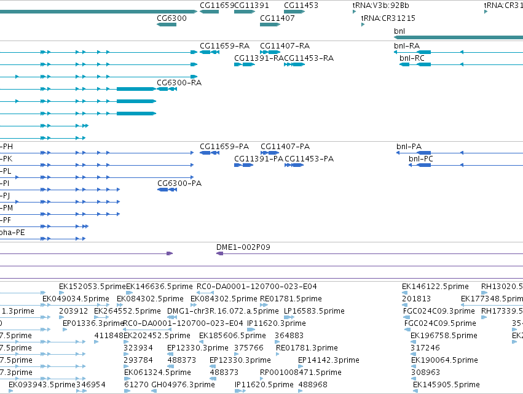Open EST GH04976.3prime

(x=183, y=385)
